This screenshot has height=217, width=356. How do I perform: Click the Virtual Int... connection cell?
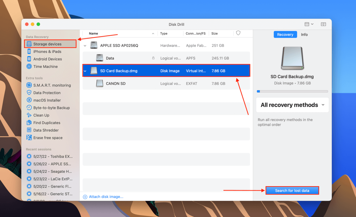click(x=196, y=71)
